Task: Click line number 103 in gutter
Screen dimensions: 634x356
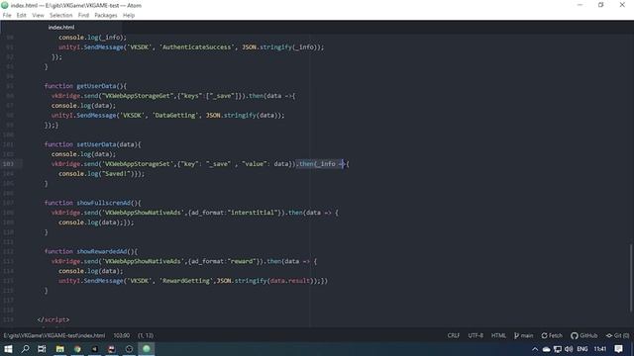Action: click(8, 164)
